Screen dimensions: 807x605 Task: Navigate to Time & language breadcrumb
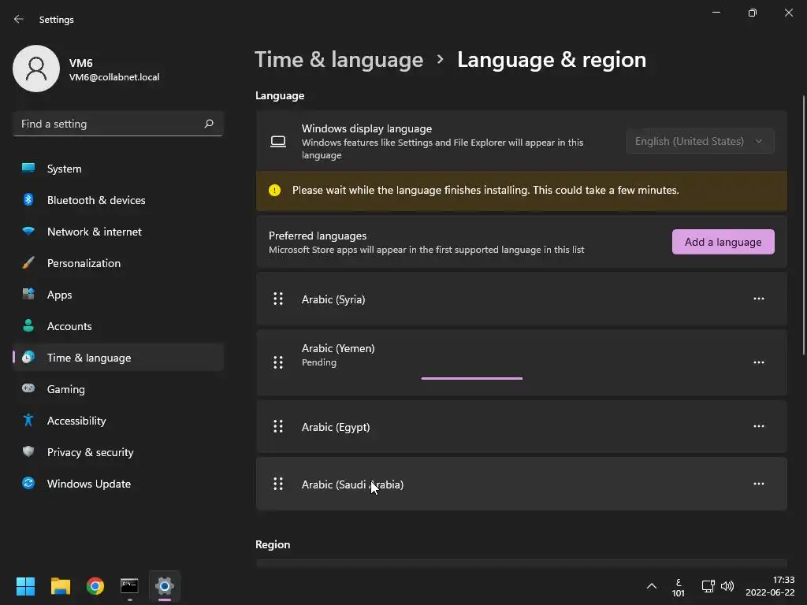point(339,60)
